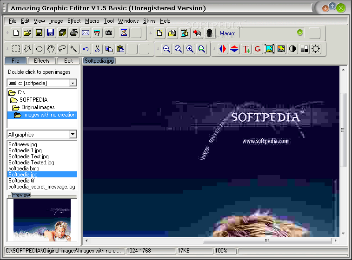Click the Undo arrow icon
The width and height of the screenshot is (352, 260).
[x=86, y=49]
